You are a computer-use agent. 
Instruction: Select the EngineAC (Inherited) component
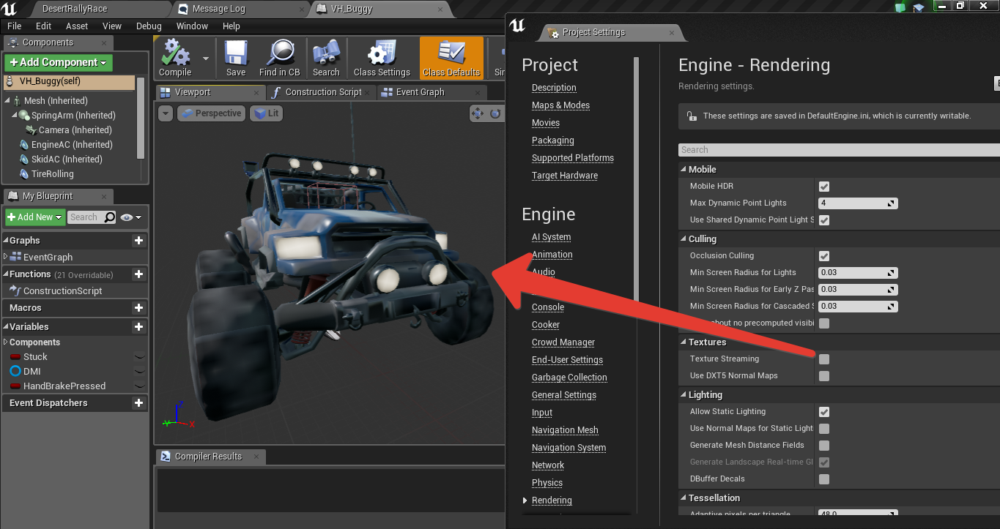[72, 145]
